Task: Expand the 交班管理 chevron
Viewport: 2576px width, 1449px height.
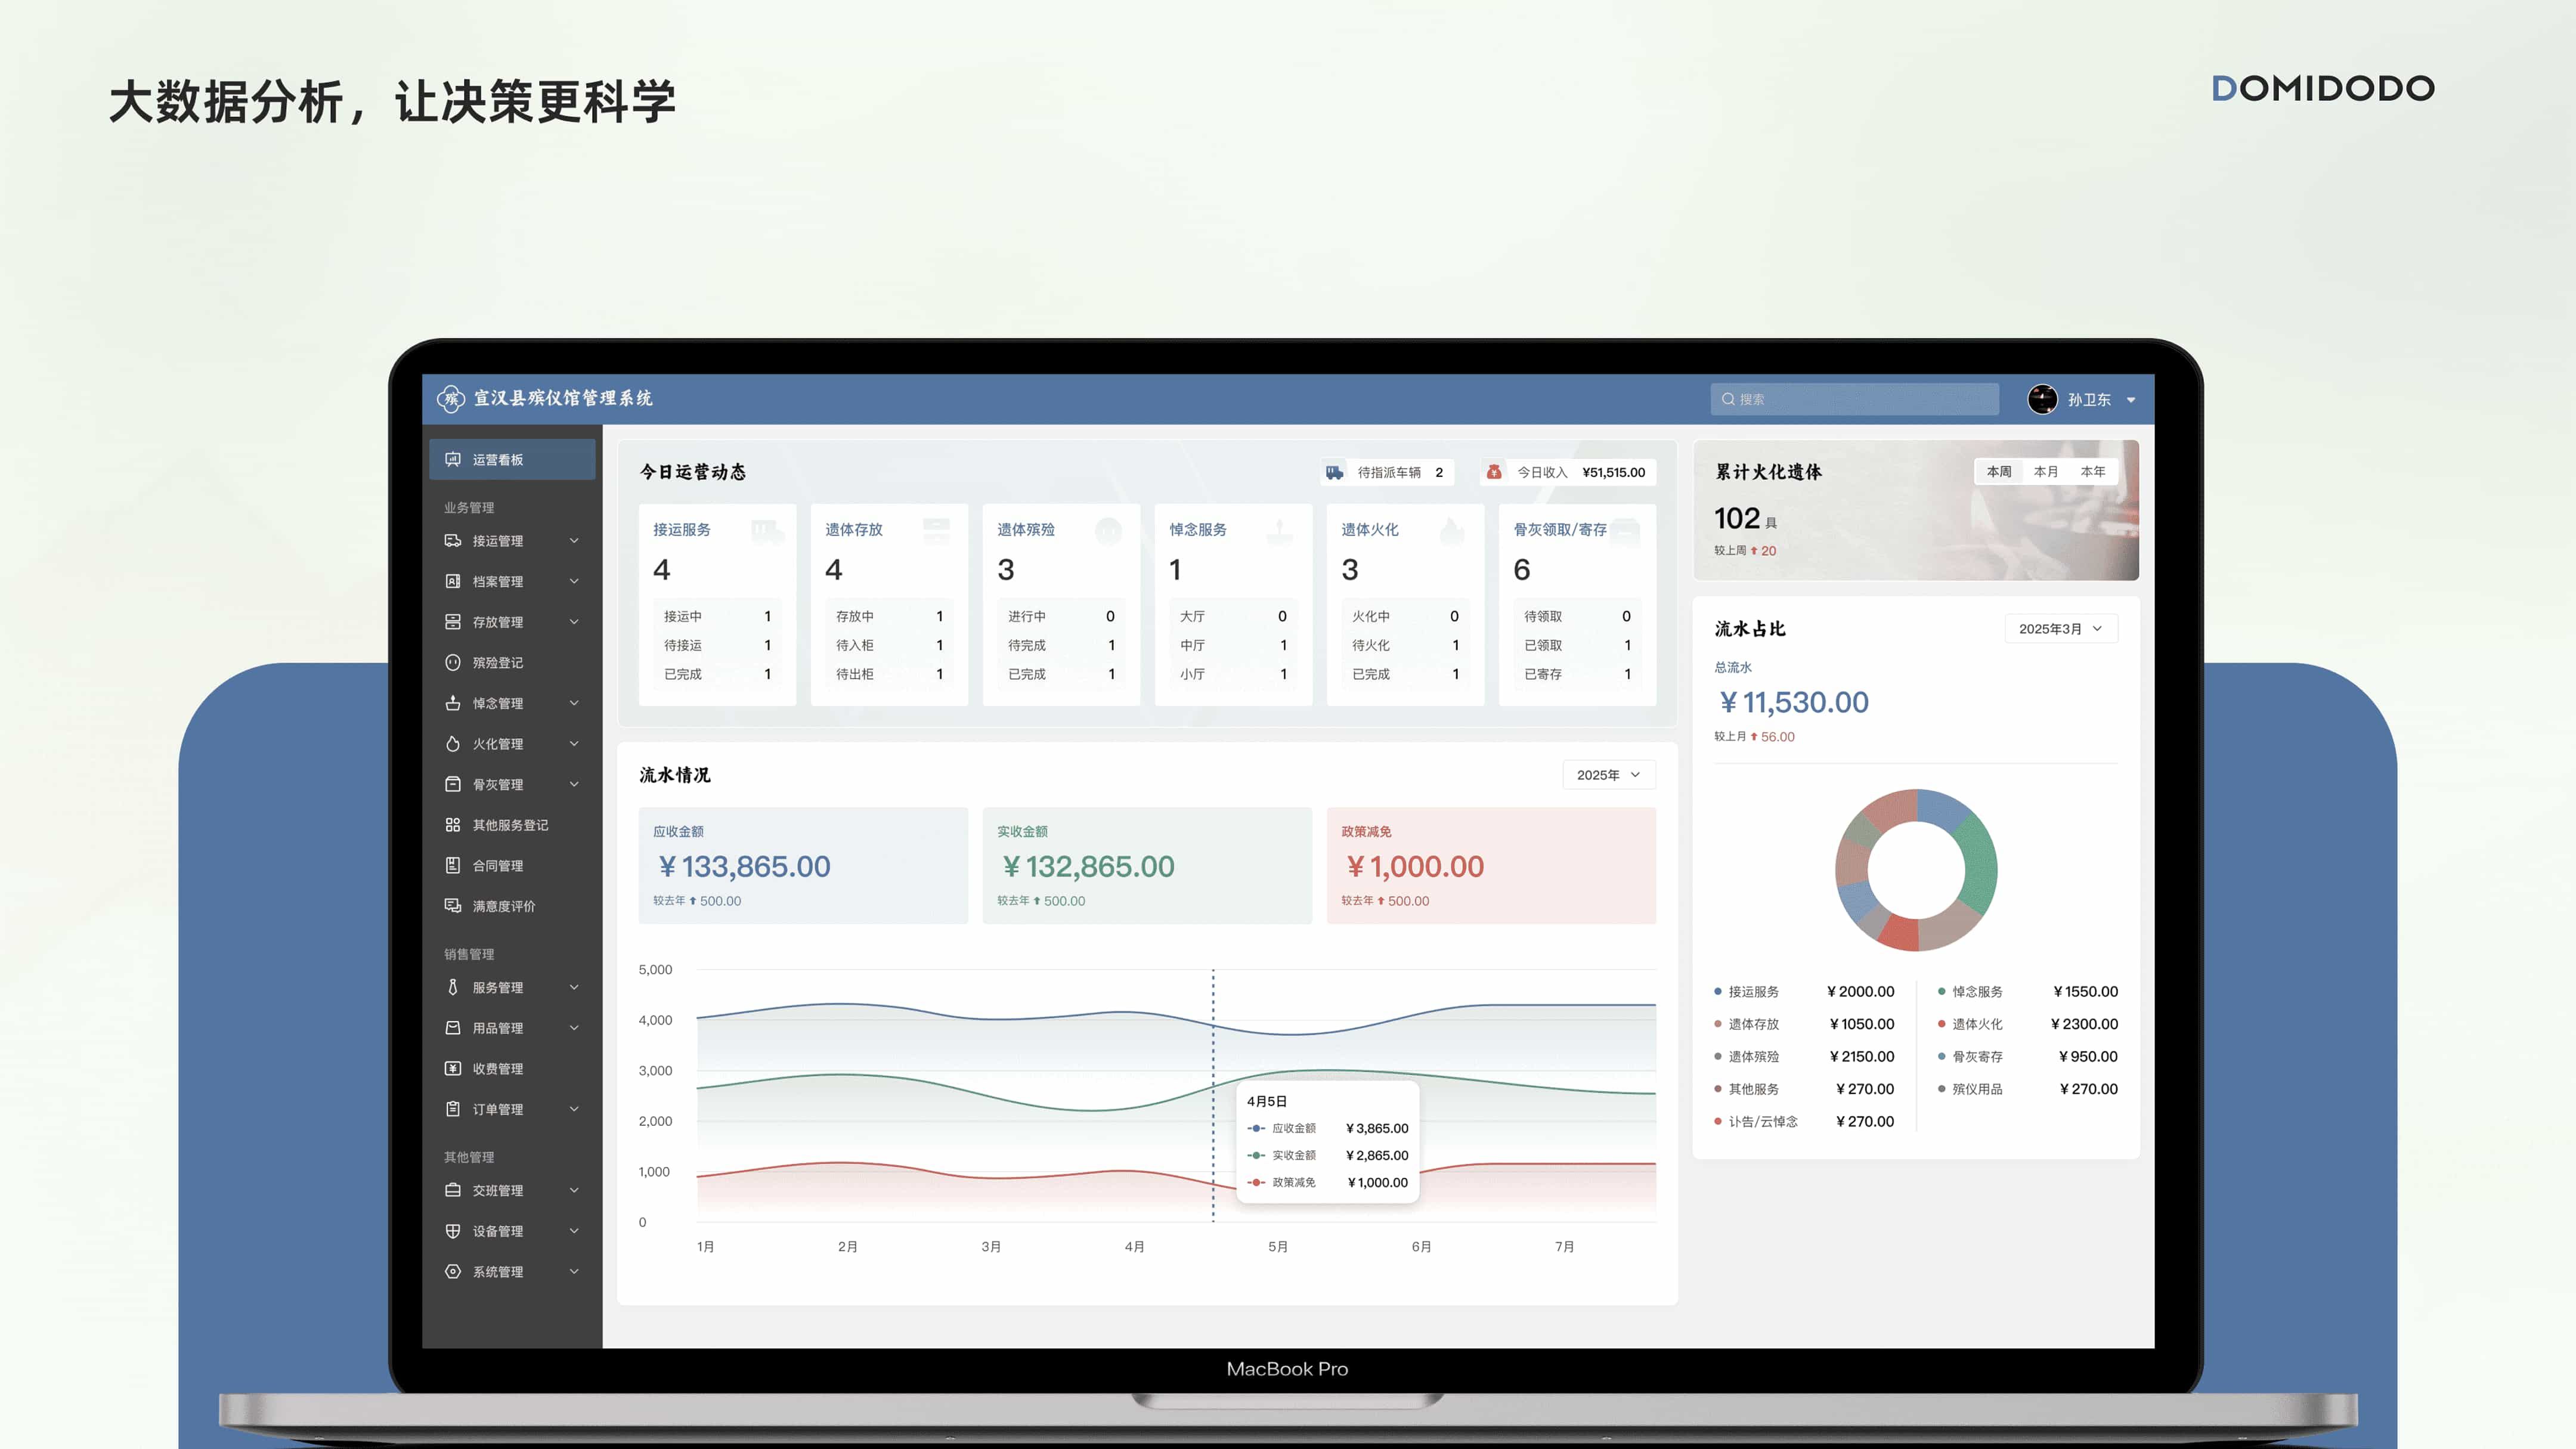Action: click(574, 1190)
